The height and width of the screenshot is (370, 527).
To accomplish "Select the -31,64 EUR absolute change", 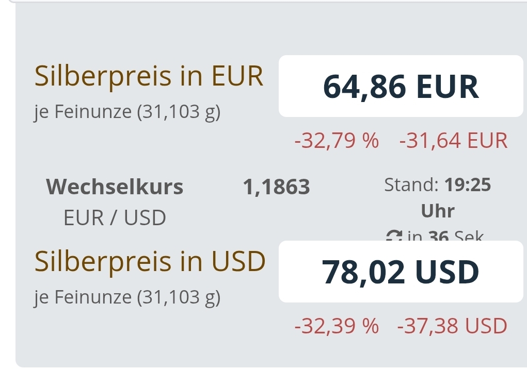I will click(453, 140).
